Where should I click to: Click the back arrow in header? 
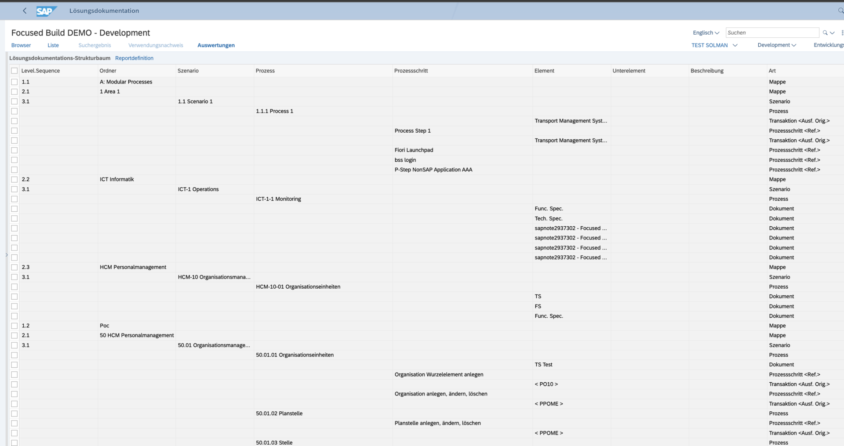(25, 11)
